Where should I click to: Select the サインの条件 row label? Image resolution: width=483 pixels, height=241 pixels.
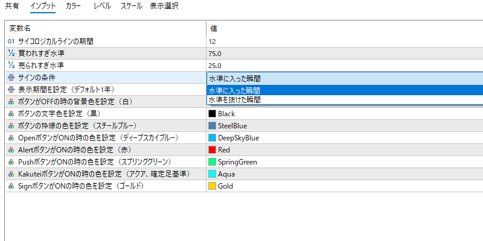37,78
